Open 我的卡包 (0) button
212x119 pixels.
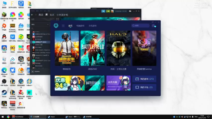click(x=144, y=87)
